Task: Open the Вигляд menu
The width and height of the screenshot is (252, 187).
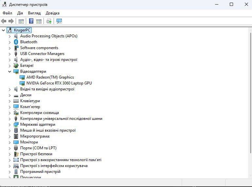Action: point(34,13)
